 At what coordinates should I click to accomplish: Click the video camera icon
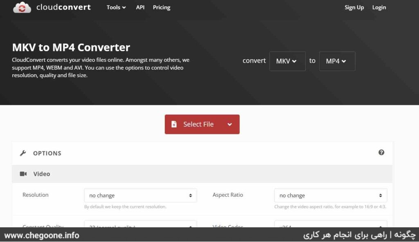(23, 174)
